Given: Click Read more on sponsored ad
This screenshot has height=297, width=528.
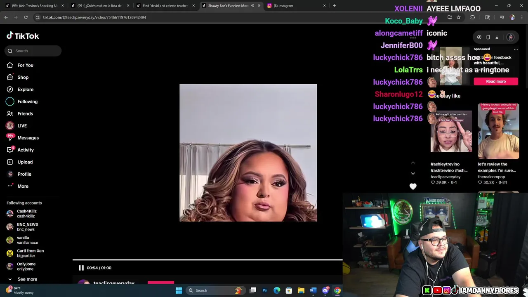Looking at the screenshot, I should point(496,81).
